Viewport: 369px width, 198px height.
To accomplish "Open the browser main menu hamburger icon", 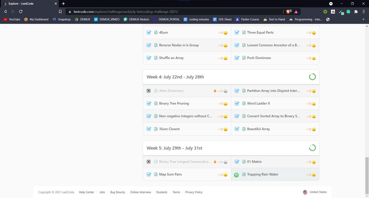I will (363, 12).
